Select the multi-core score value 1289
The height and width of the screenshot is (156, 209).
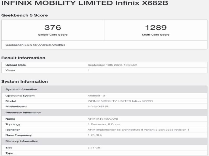[x=156, y=28]
